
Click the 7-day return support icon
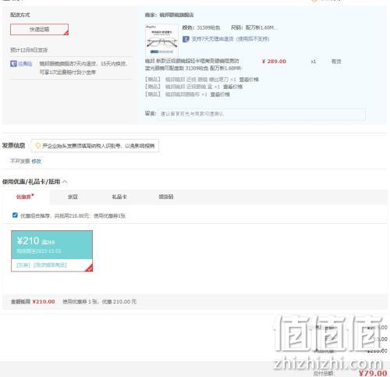point(186,39)
